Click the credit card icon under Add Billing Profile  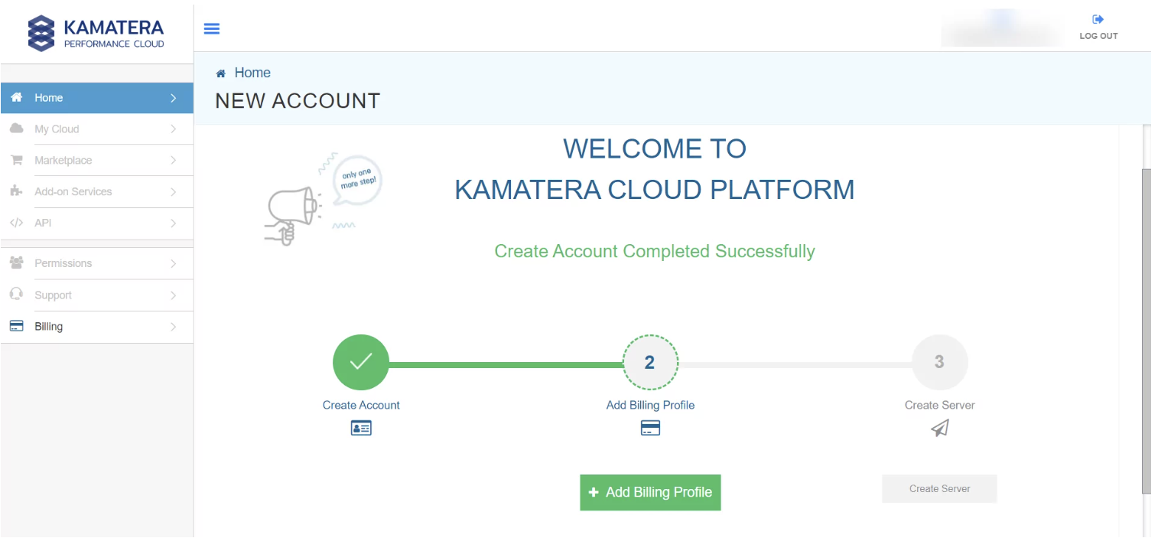click(x=650, y=429)
